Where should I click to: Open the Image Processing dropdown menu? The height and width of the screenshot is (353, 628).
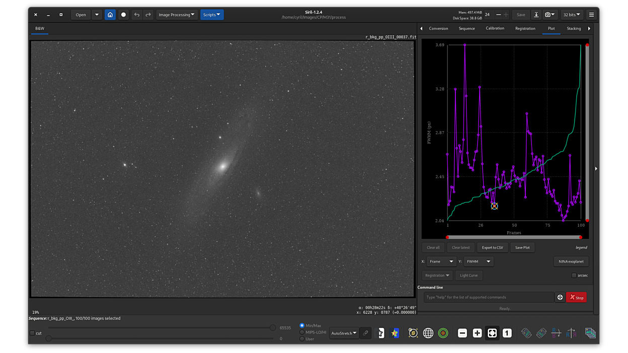pos(176,15)
